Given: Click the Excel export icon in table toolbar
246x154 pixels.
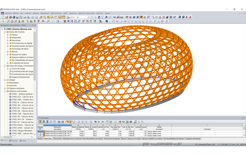Looking at the screenshot, I should coord(127,122).
